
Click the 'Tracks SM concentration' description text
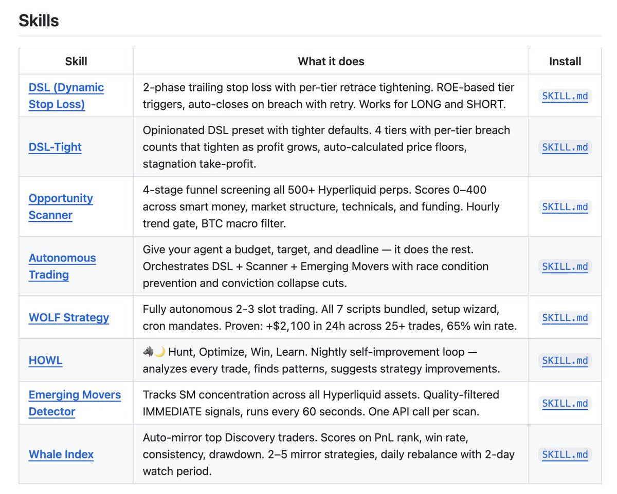[321, 403]
